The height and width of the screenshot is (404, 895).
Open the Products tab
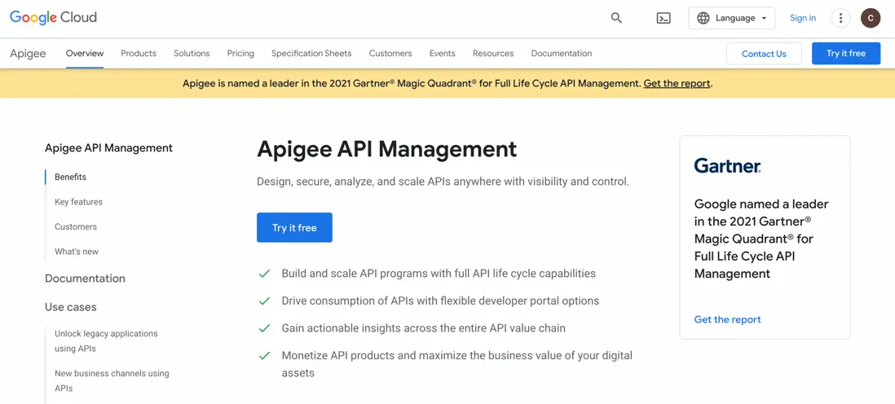139,54
